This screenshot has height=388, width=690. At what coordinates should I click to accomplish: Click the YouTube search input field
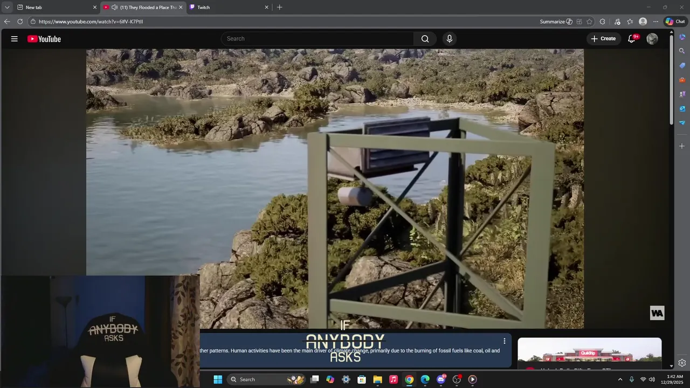[318, 39]
